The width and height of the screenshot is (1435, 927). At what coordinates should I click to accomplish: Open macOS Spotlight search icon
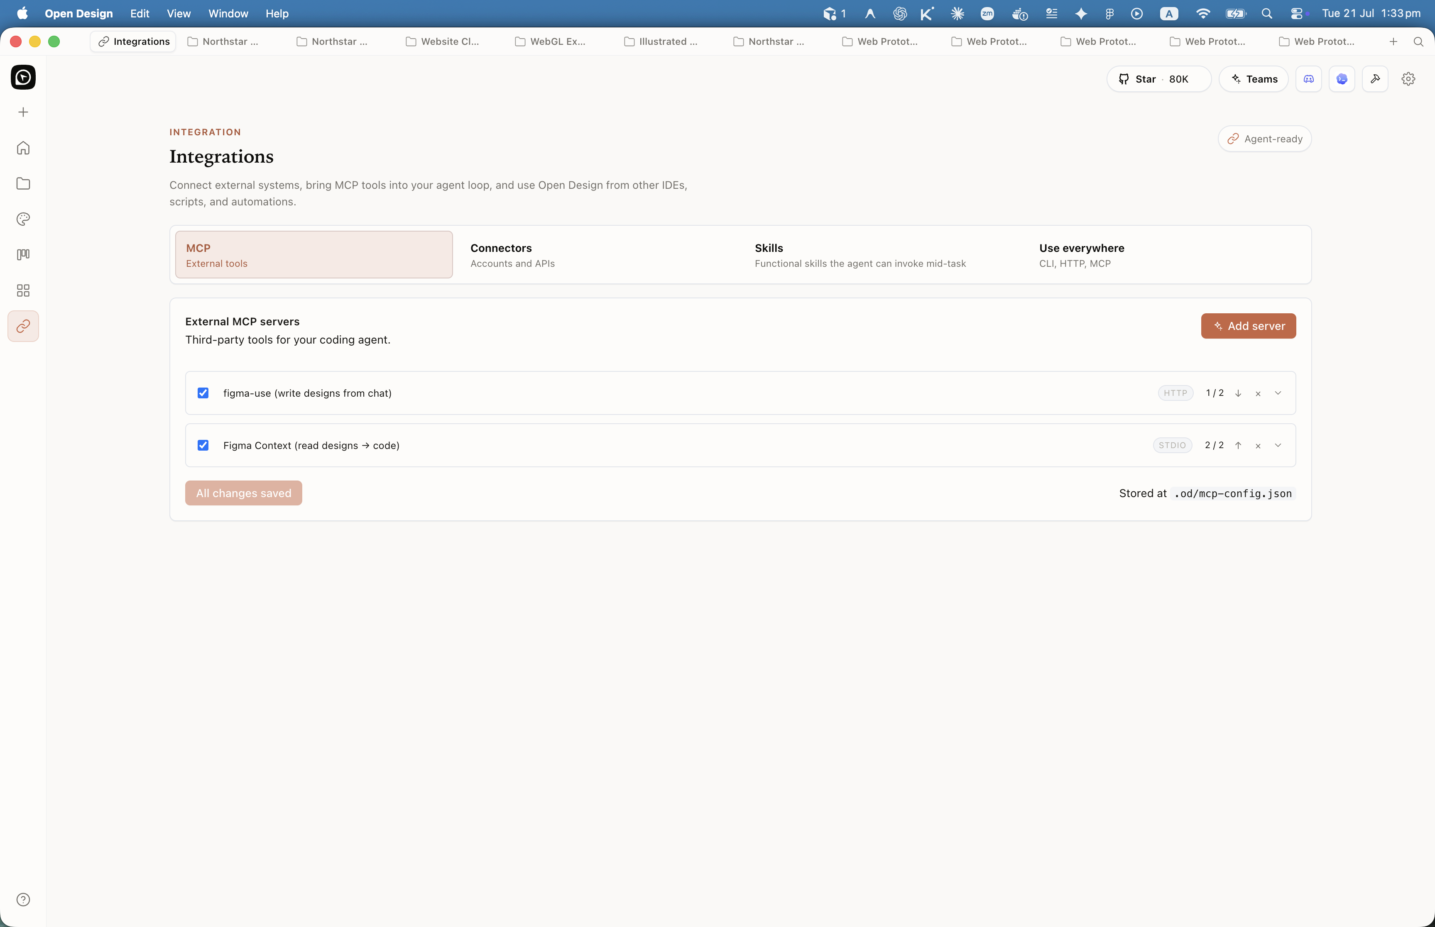tap(1267, 13)
